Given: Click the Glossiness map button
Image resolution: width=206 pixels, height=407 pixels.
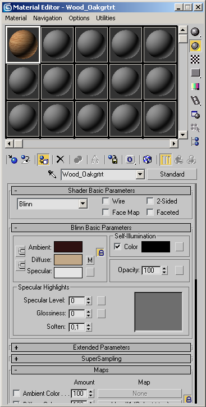Looking at the screenshot, I should click(x=101, y=314).
